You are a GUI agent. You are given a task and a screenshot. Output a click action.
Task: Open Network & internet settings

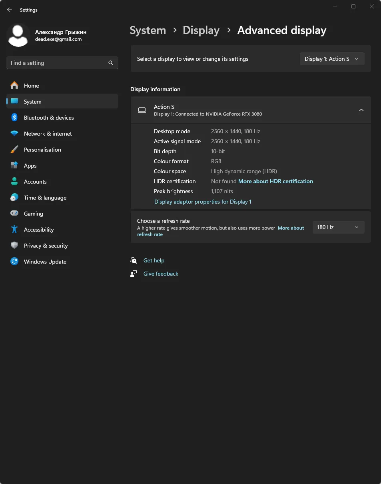pos(48,134)
